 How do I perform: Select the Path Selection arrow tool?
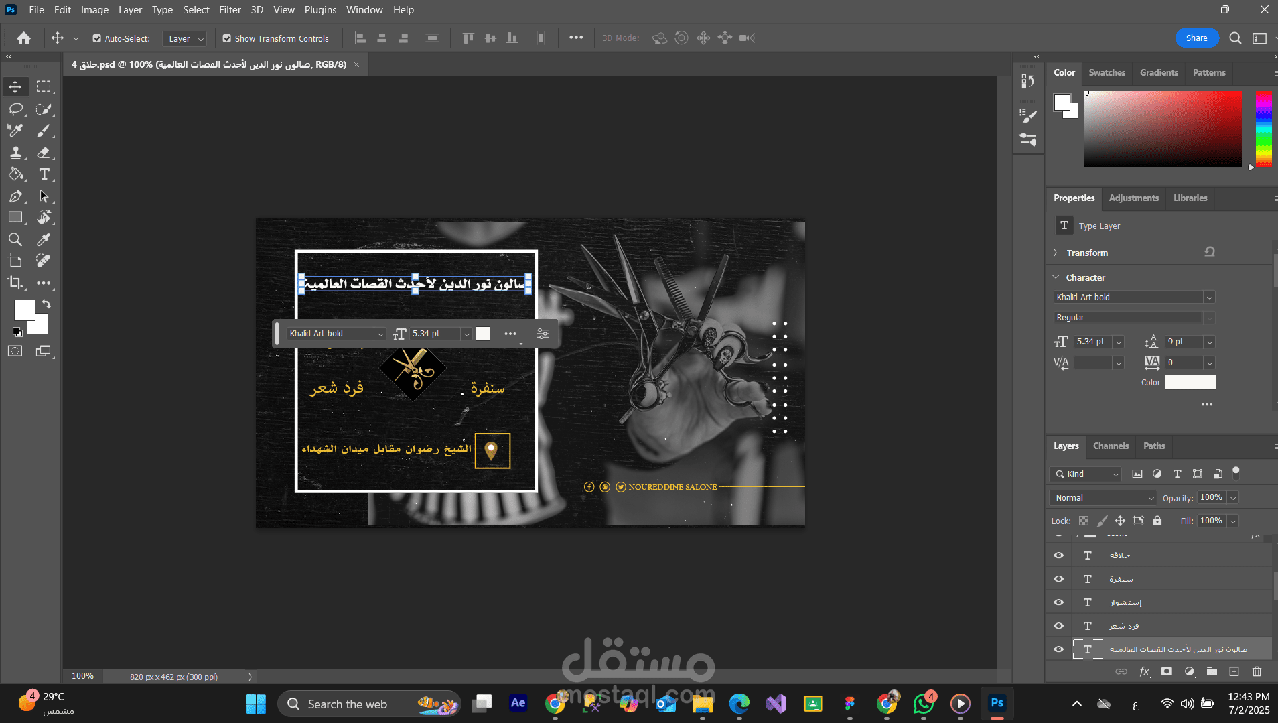coord(44,196)
